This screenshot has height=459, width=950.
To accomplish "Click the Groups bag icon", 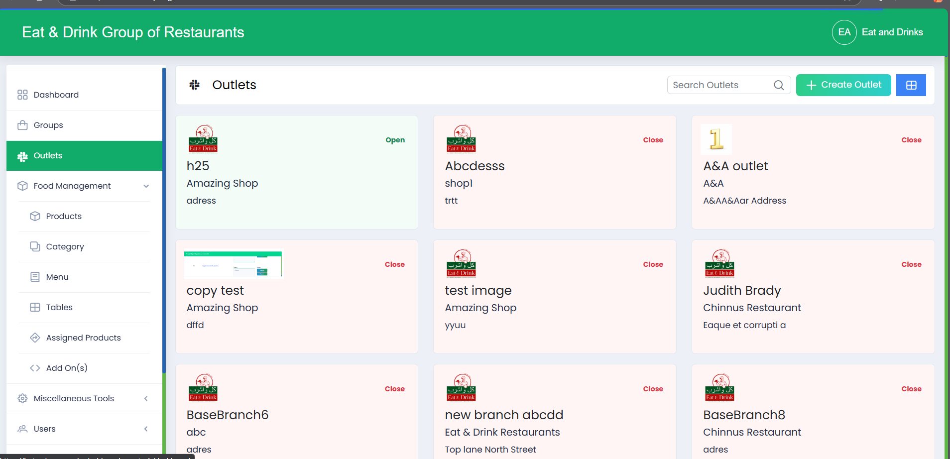I will [x=22, y=125].
